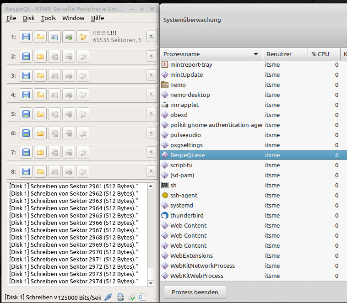Toggle auto-commit for drive 1
The image size is (347, 303).
coord(69,37)
